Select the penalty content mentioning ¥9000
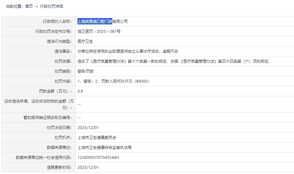The width and height of the screenshot is (294, 174). (114, 81)
